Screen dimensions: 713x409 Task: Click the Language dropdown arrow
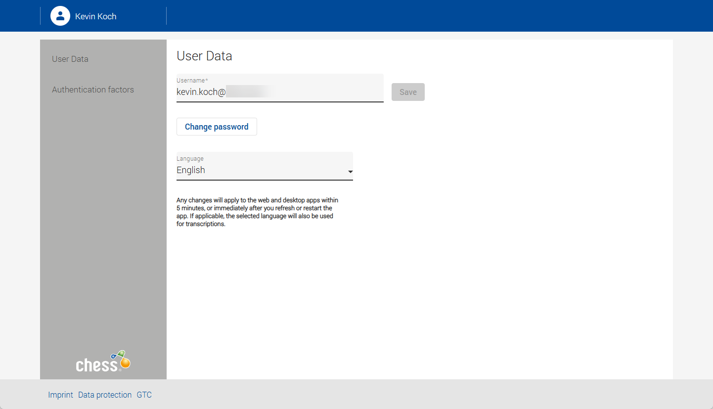(350, 172)
